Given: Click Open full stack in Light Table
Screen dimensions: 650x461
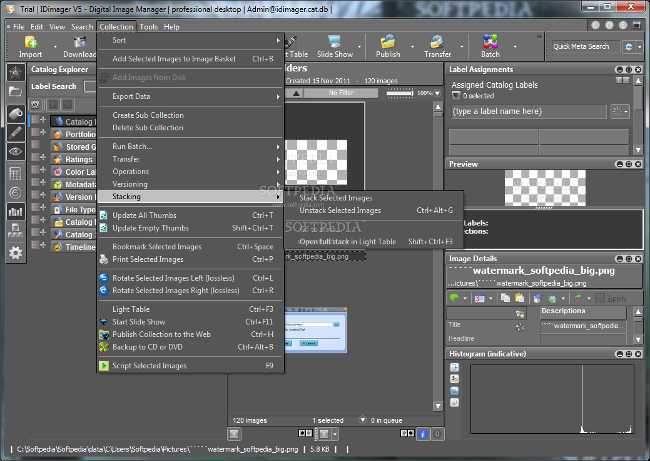Looking at the screenshot, I should [x=374, y=242].
